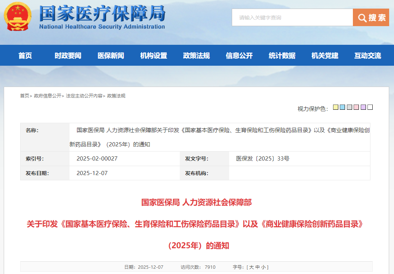This screenshot has height=274, width=394.
Task: Click 政府信息公开 breadcrumb link
Action: (47, 96)
